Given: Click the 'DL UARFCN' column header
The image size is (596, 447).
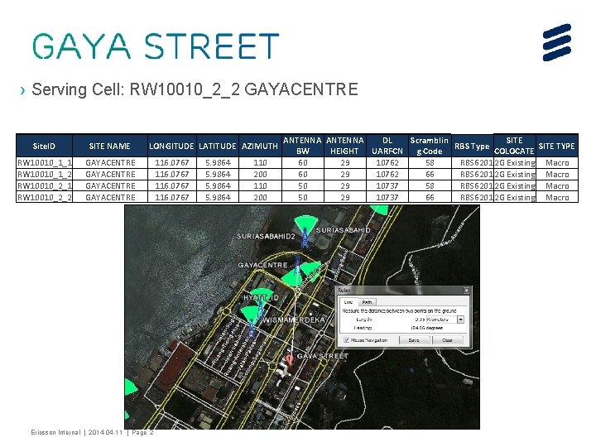Looking at the screenshot, I should click(387, 146).
